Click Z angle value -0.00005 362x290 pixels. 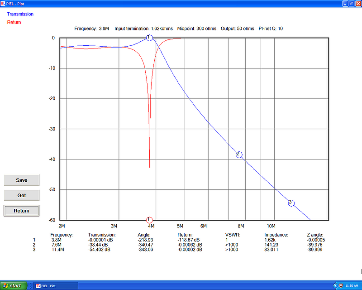point(316,240)
